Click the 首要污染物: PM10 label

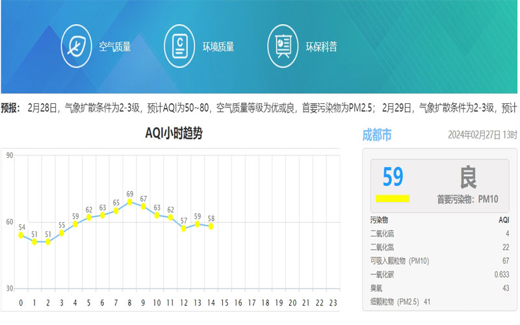pos(468,200)
